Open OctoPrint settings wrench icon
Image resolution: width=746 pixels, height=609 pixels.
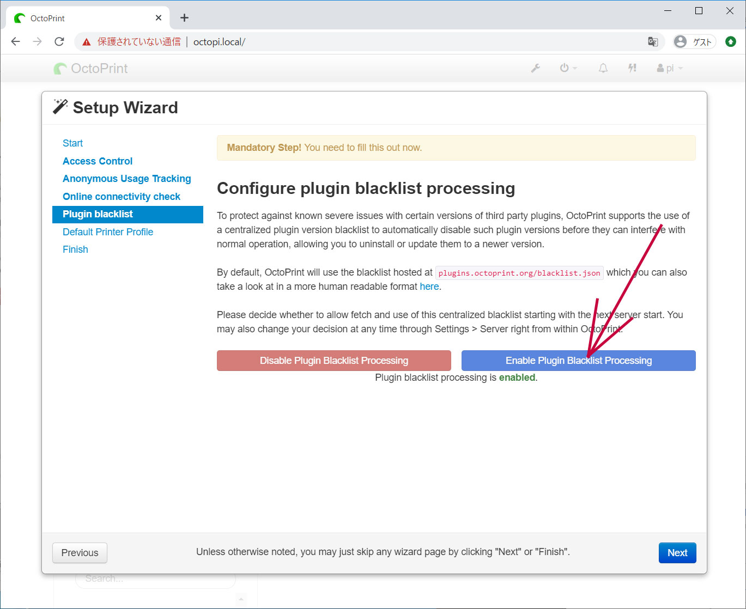pyautogui.click(x=536, y=68)
